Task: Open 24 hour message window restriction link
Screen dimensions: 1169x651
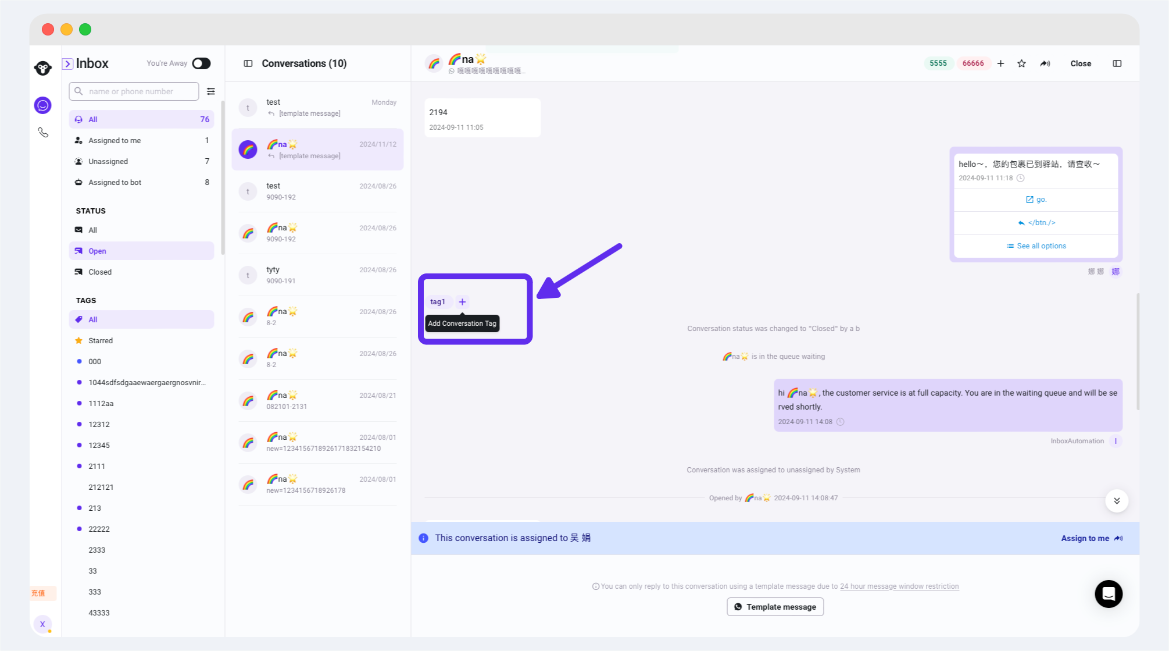Action: [x=899, y=586]
